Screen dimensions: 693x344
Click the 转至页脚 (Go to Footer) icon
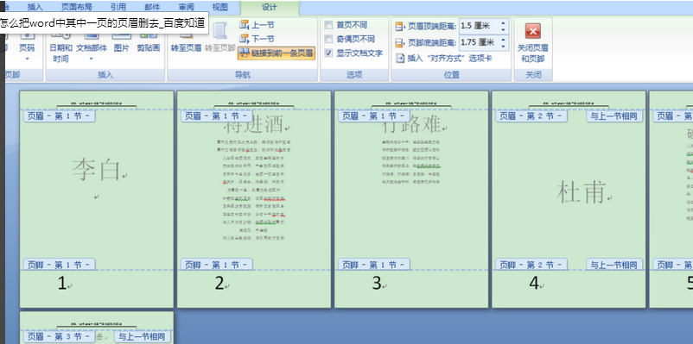220,37
